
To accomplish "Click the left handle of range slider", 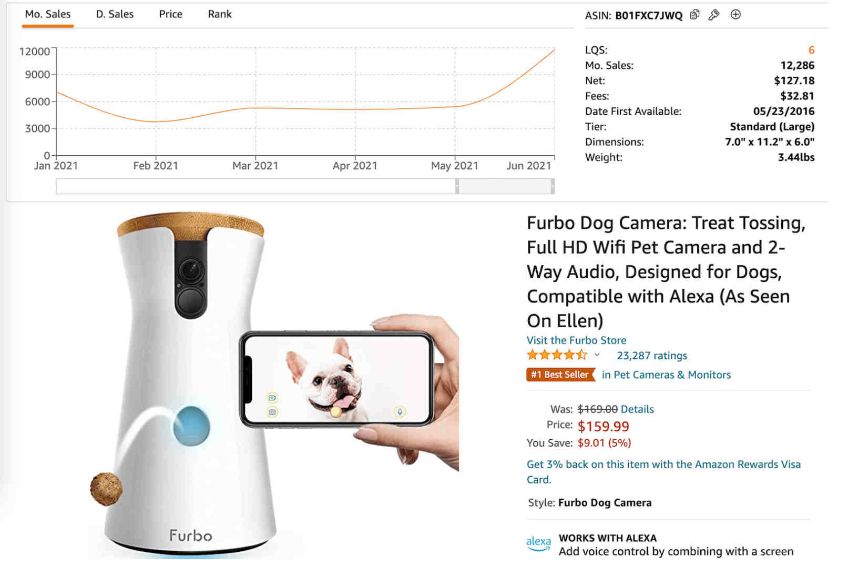I will pyautogui.click(x=457, y=186).
